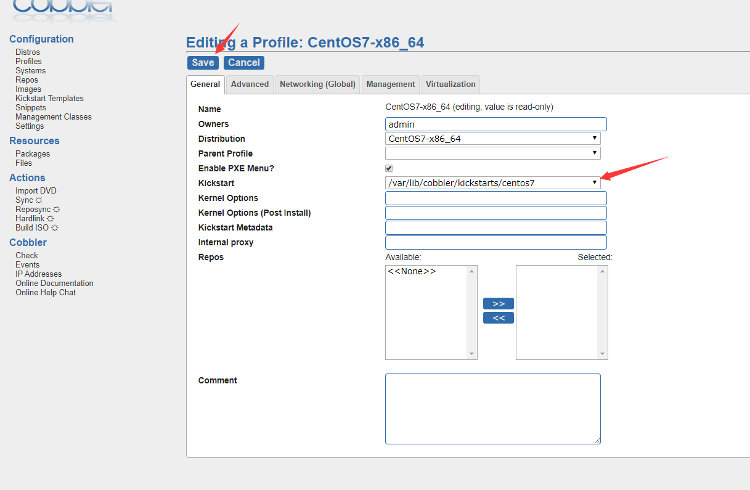The width and height of the screenshot is (750, 490).
Task: Click the Available list scroll-down arrow
Action: (x=472, y=354)
